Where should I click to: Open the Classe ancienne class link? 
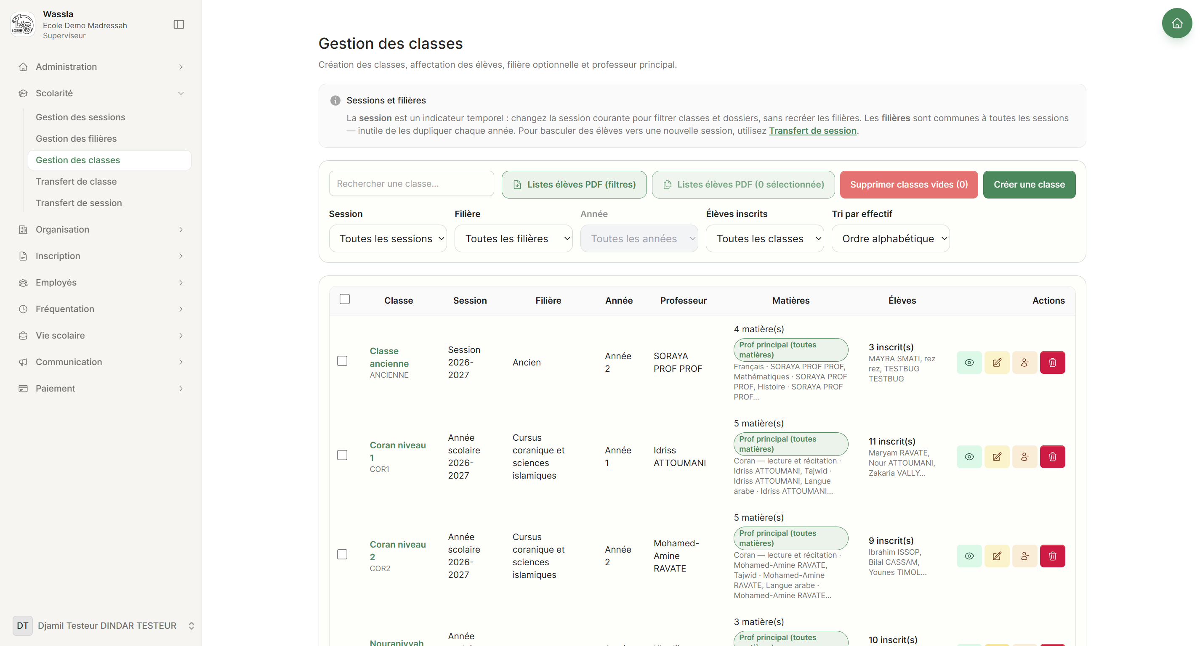(x=389, y=357)
